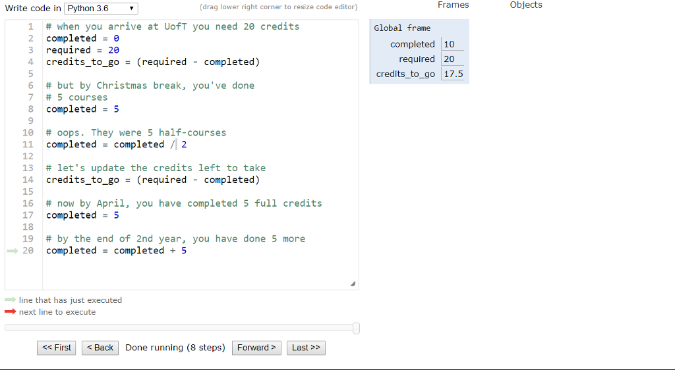
Task: Click the execution step slider handle
Action: pos(356,328)
